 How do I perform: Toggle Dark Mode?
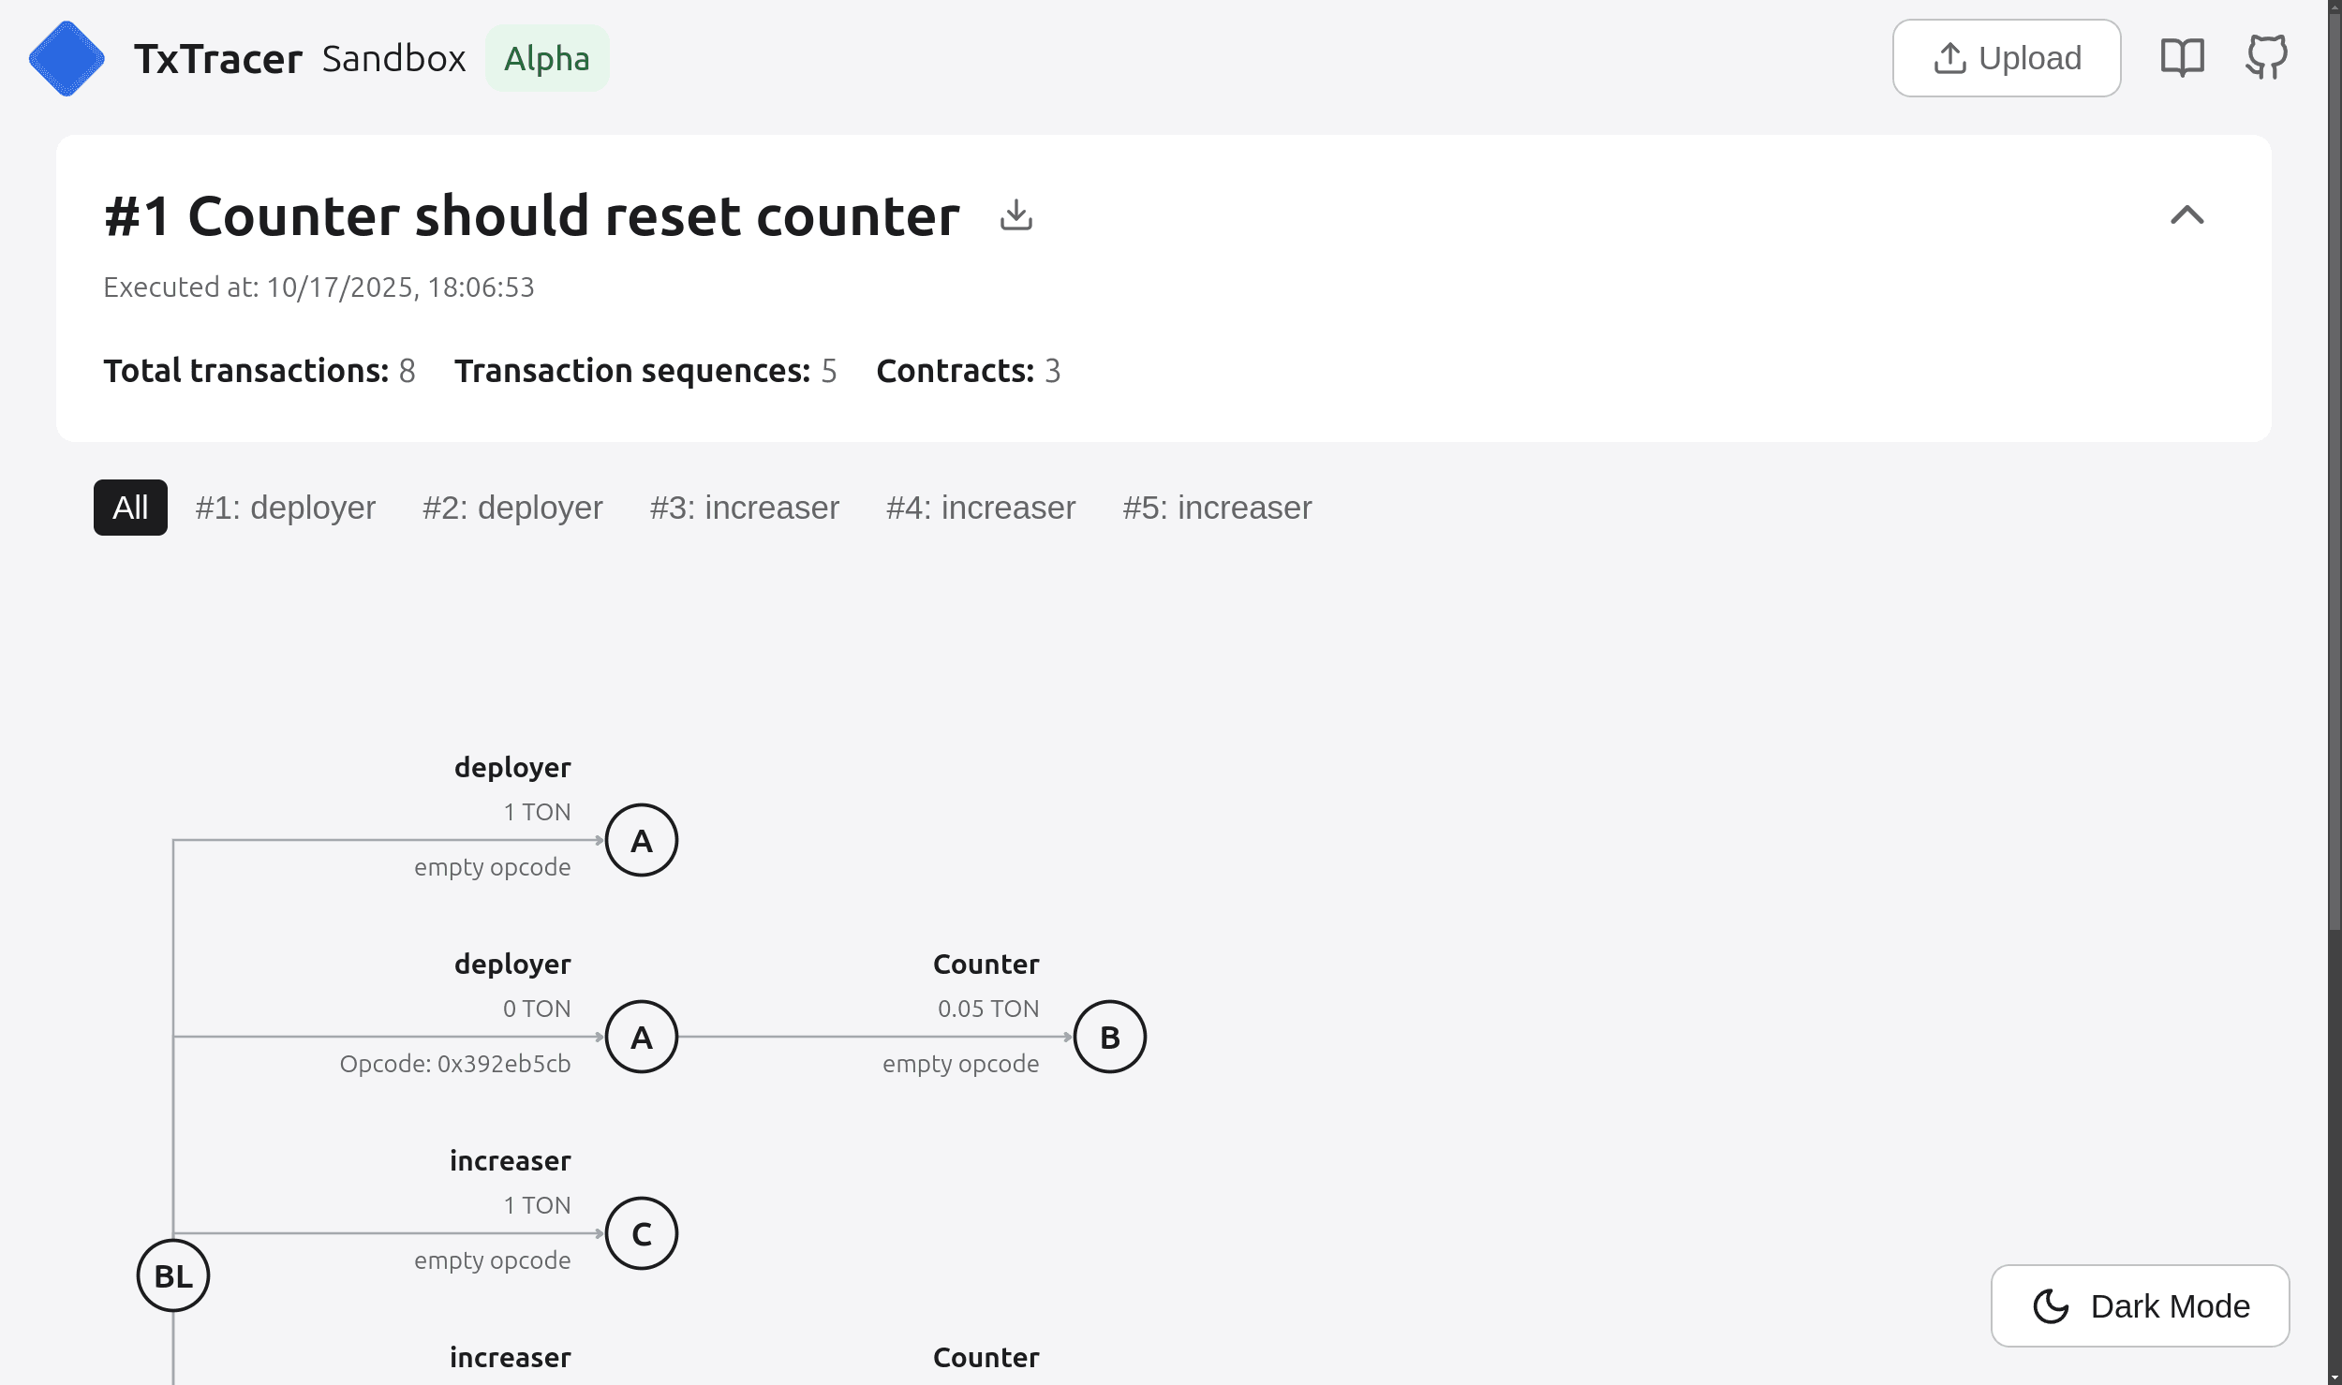[2140, 1305]
